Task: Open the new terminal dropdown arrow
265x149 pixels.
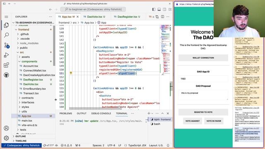Action: click(152, 113)
